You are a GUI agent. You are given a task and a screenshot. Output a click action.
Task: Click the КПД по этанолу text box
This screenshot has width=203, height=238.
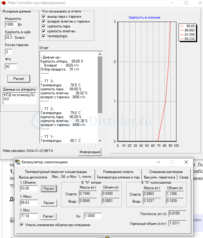coord(20,98)
